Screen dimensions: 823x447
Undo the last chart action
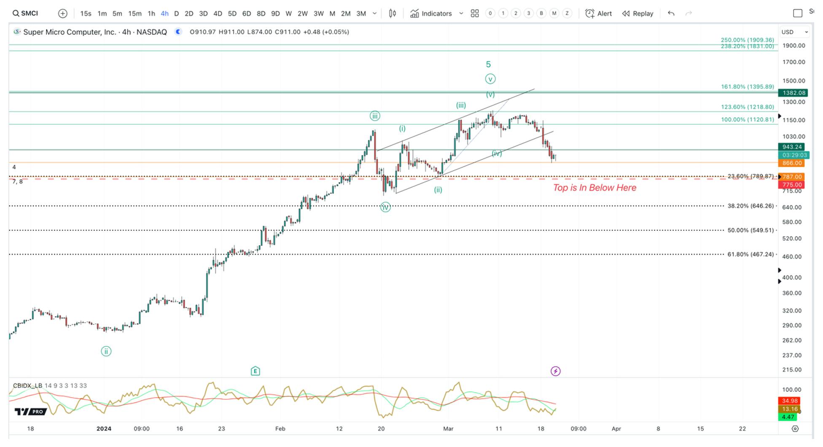(671, 13)
